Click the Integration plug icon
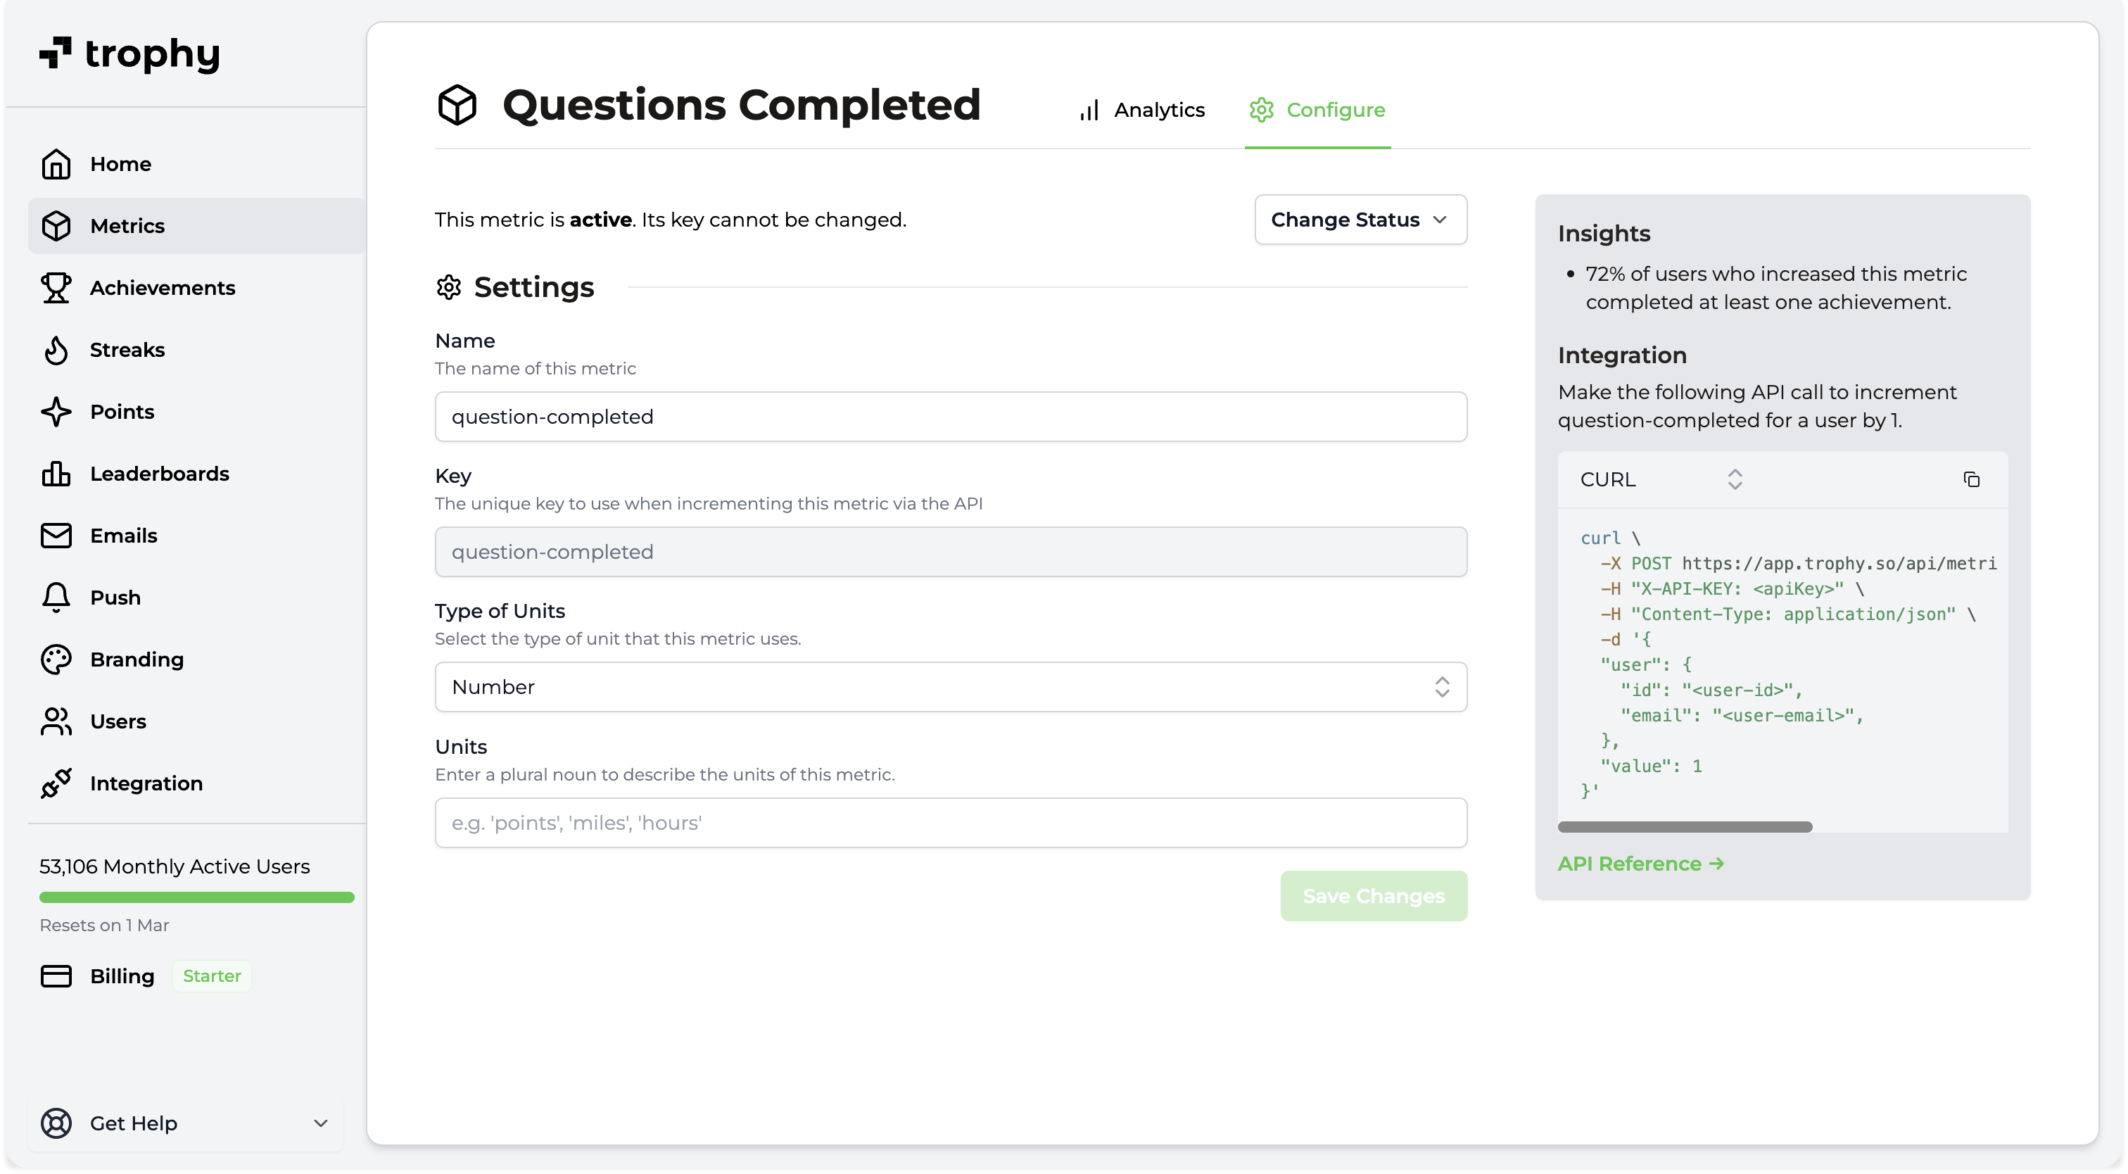 pyautogui.click(x=56, y=783)
